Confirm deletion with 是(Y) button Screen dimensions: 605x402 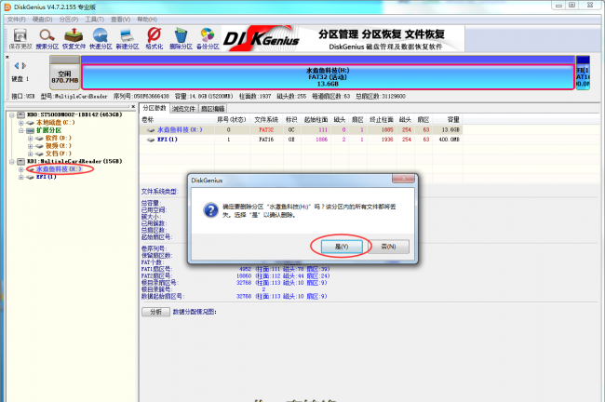342,247
